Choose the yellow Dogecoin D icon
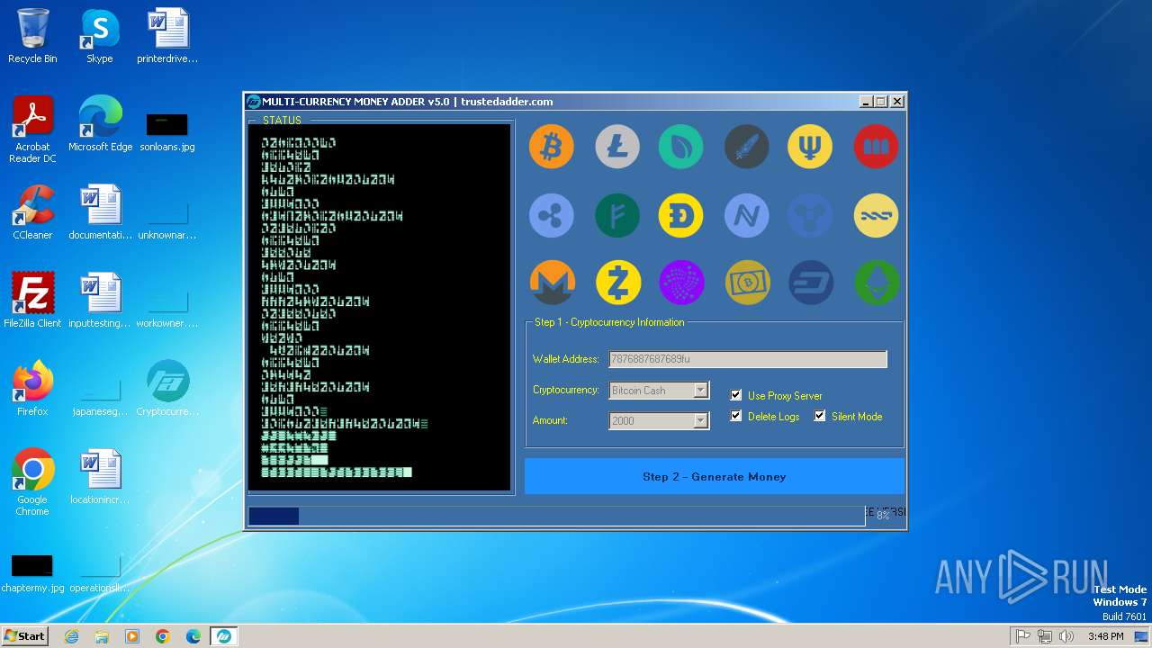The height and width of the screenshot is (648, 1152). (680, 215)
